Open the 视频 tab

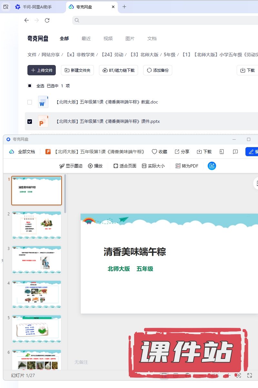click(x=108, y=38)
